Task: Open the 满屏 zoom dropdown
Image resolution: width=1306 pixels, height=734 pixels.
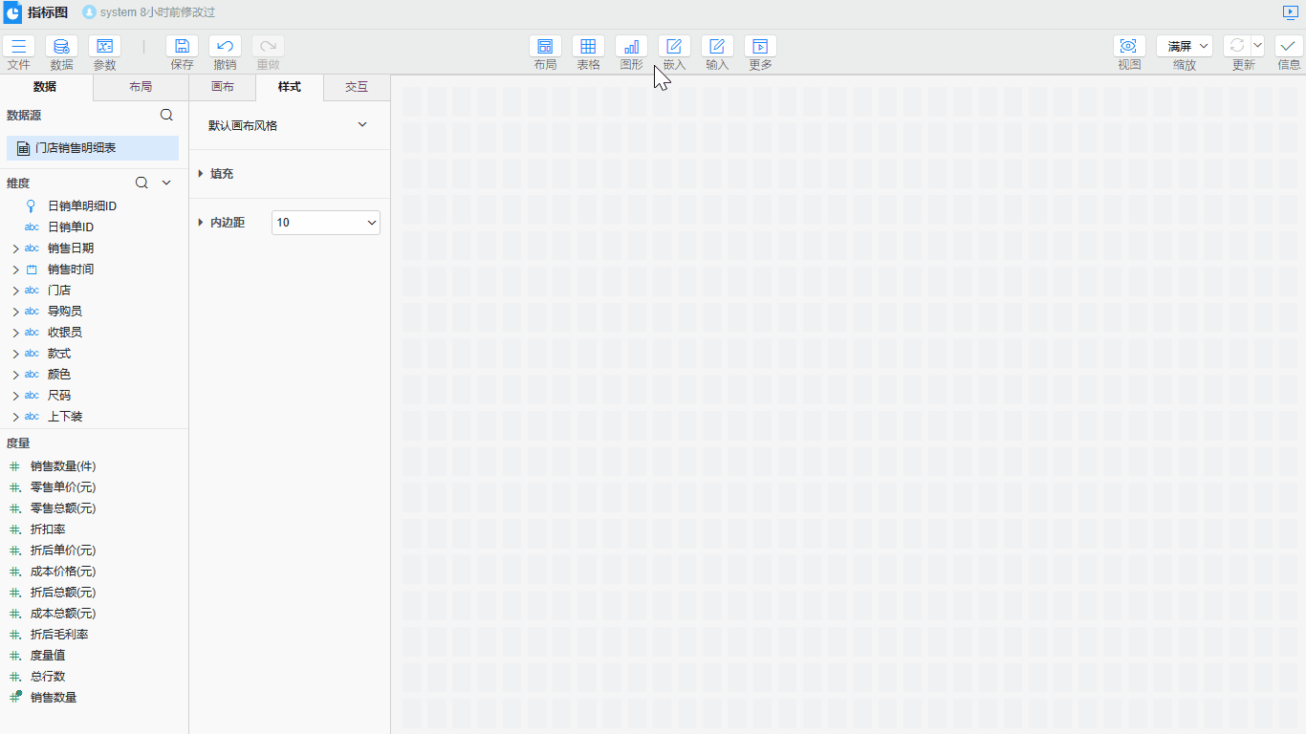Action: pos(1185,46)
